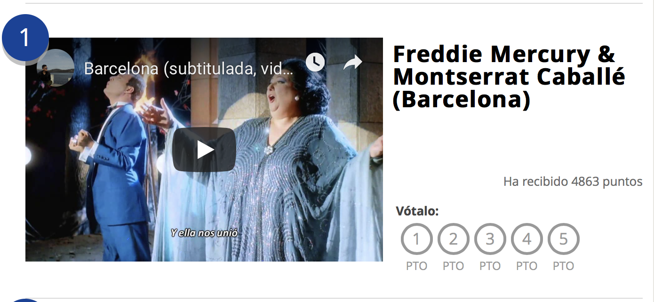Click the blue number 1 rank badge
Screen dimensions: 654x302
pos(25,38)
